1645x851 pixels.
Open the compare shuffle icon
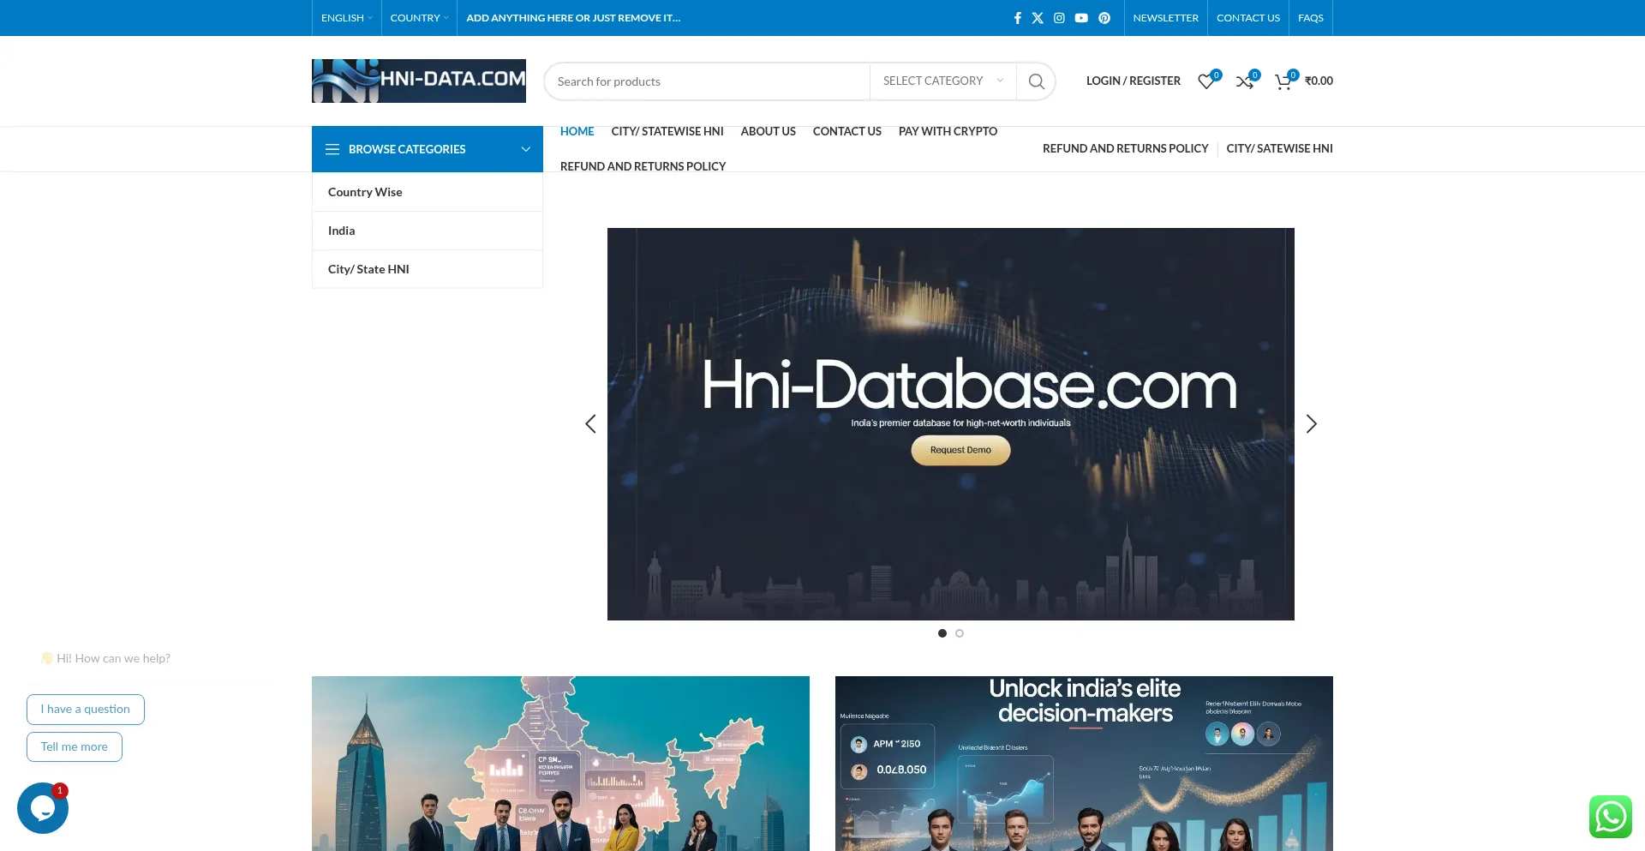pos(1245,81)
